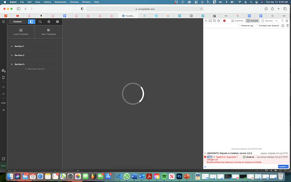The image size is (291, 182).
Task: Open Spotify from the Dock
Action: coord(164,176)
